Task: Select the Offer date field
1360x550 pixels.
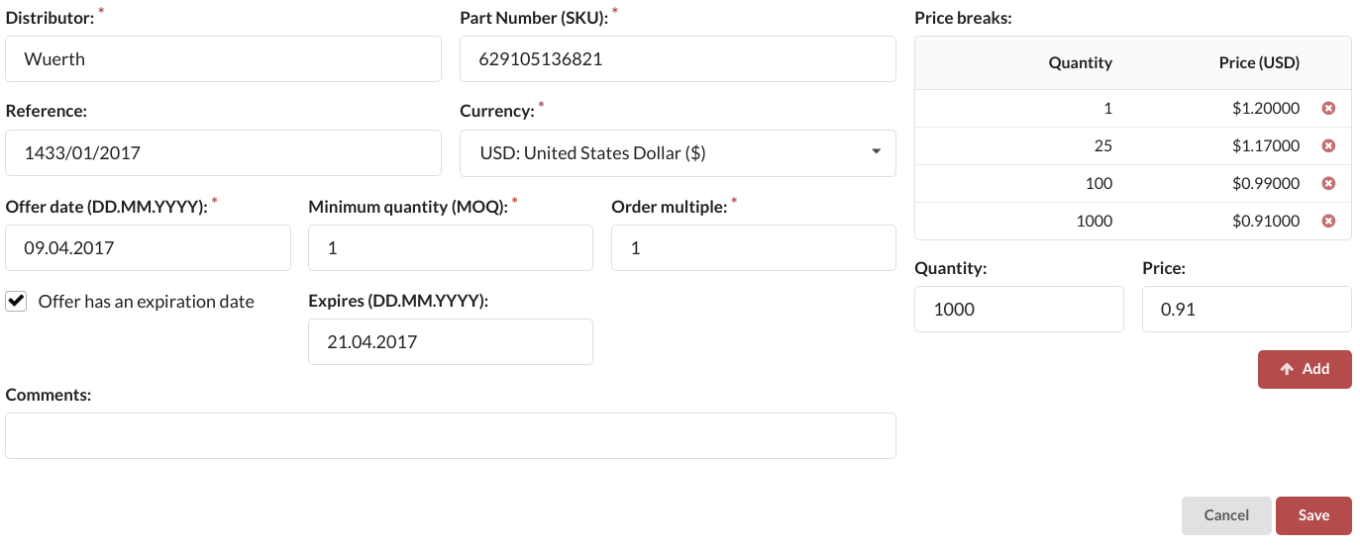Action: (x=148, y=248)
